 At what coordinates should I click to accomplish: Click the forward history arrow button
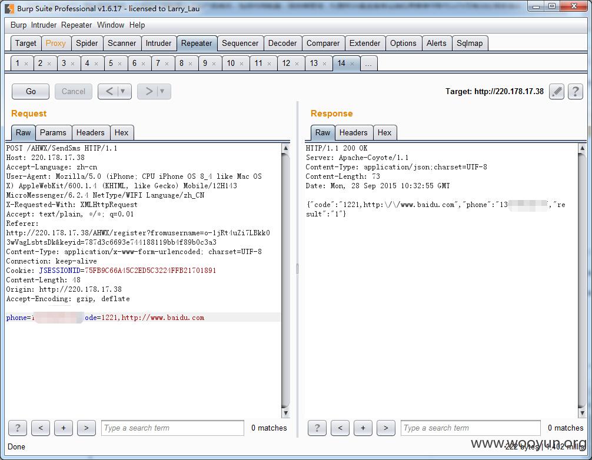coord(148,91)
